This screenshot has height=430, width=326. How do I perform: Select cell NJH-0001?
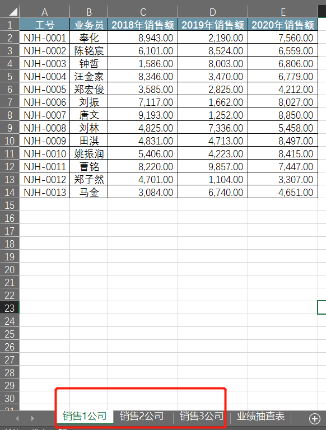click(x=44, y=38)
